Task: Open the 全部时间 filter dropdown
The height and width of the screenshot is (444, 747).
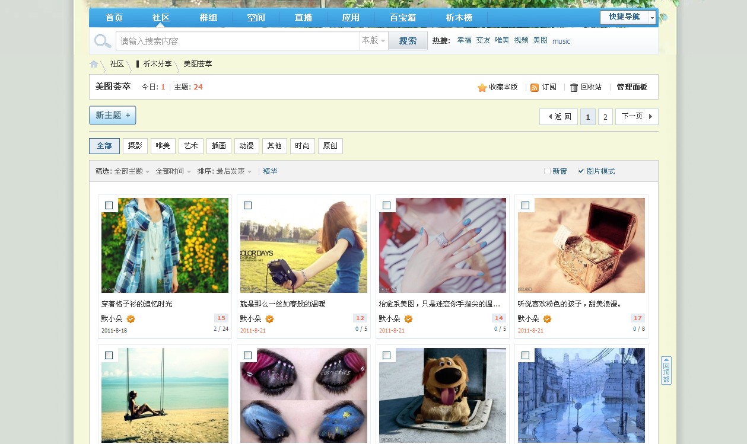Action: click(173, 171)
